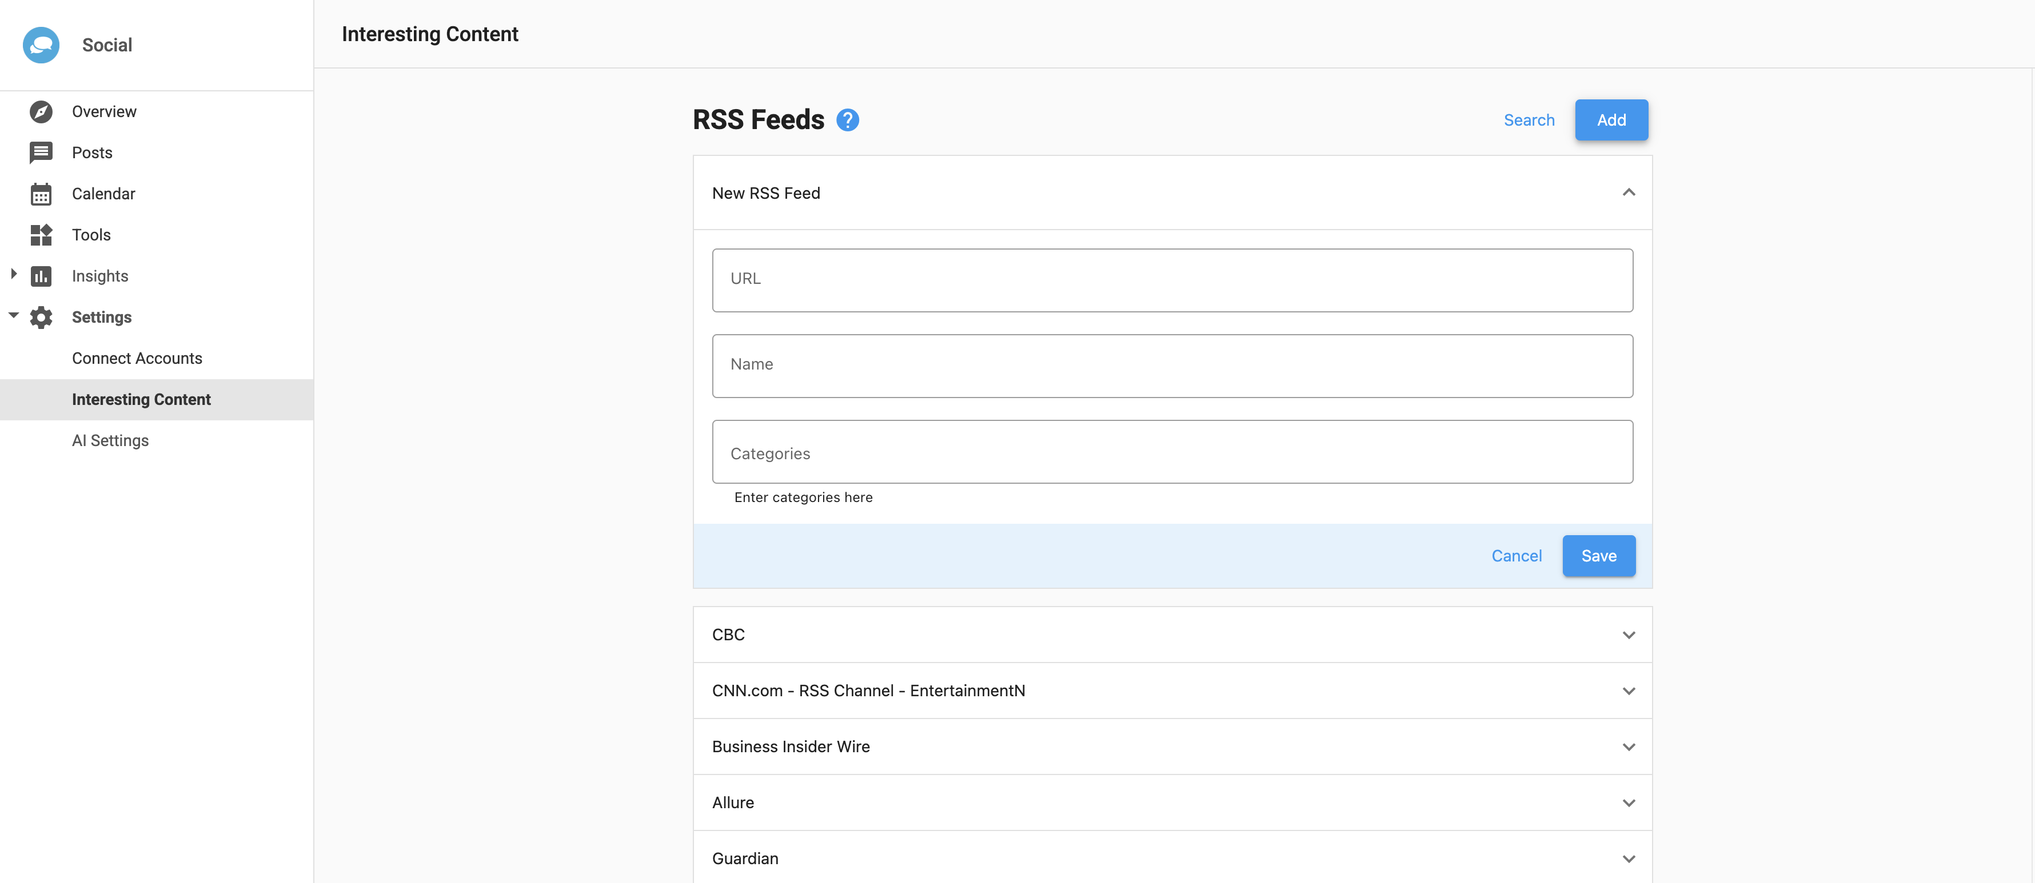Expand the Insights section arrow

pos(13,275)
